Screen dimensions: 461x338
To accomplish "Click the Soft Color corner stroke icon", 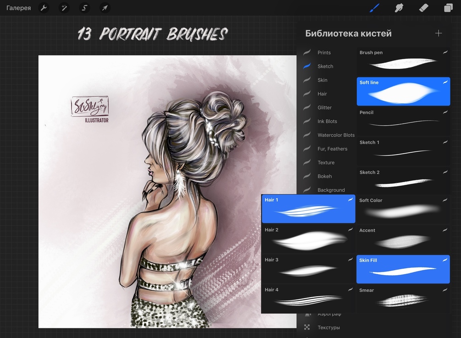I will 445,200.
